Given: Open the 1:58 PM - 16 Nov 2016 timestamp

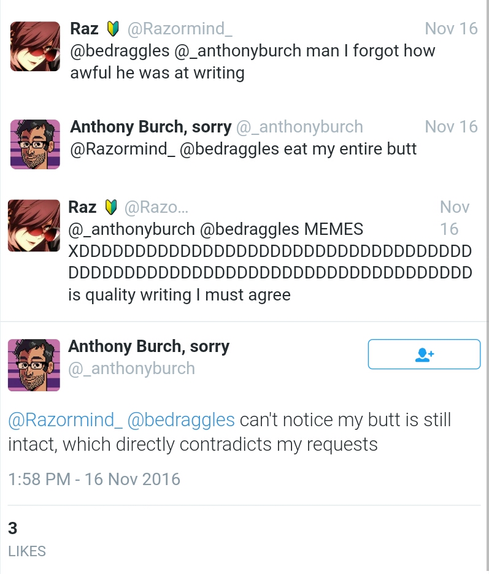Looking at the screenshot, I should click(94, 479).
